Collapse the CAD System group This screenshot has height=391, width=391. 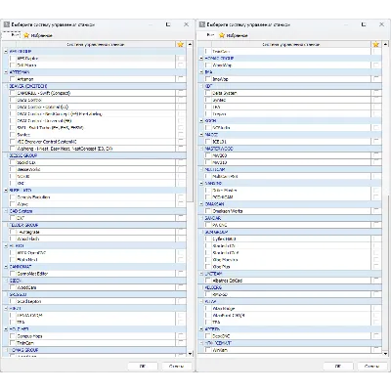6,211
